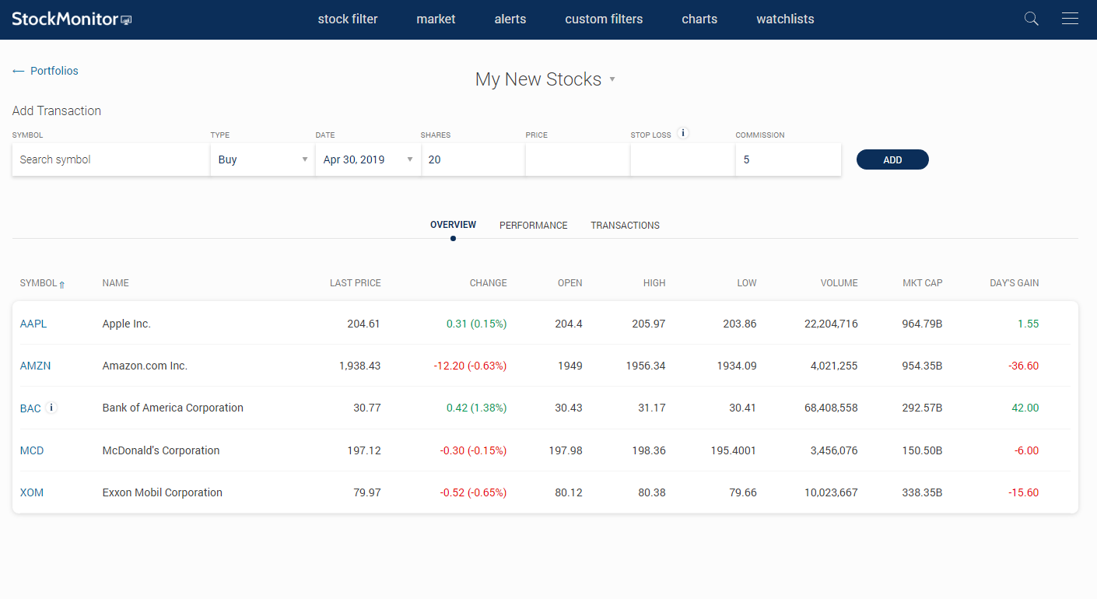Click the Stop Loss input field
The height and width of the screenshot is (599, 1097).
tap(682, 159)
